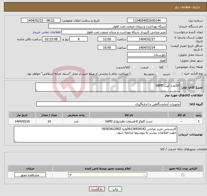207x196 pixels.
Task: Click the چاپ print button
Action: tap(115, 189)
